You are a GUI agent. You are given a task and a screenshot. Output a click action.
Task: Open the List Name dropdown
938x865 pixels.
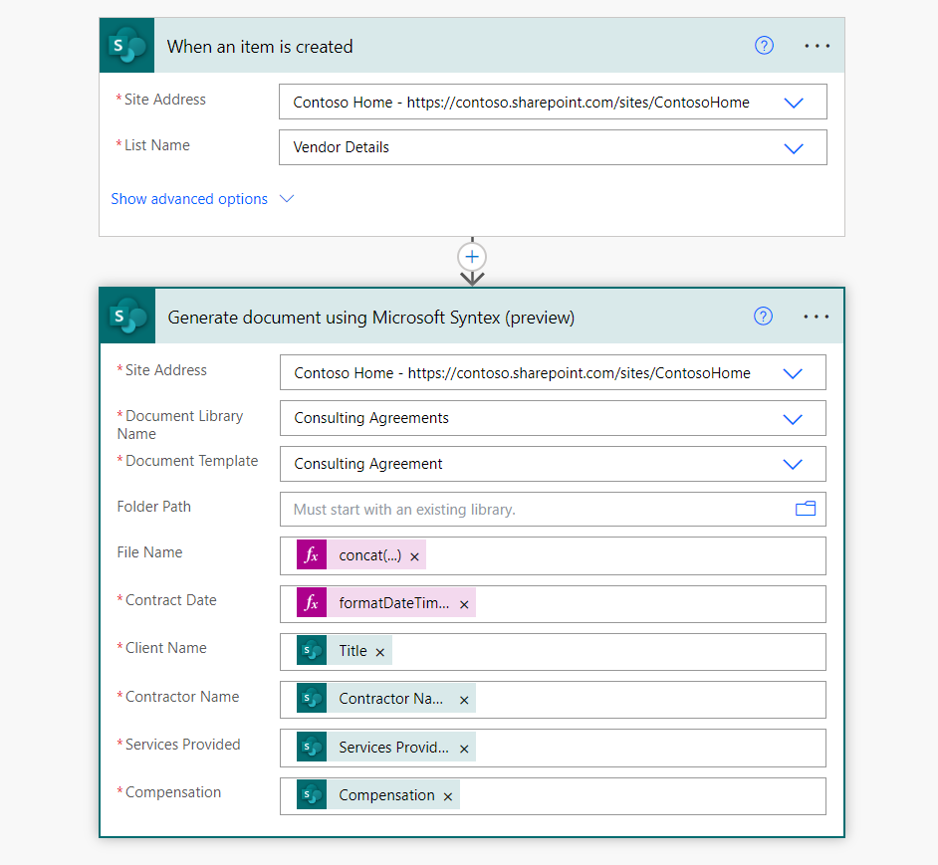[x=794, y=148]
